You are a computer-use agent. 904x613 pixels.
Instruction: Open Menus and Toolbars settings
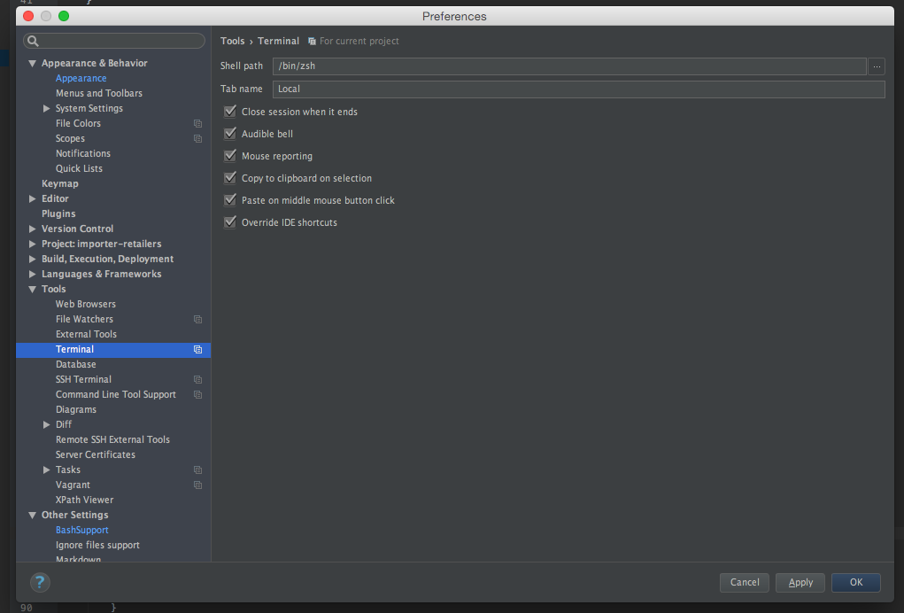[x=98, y=93]
